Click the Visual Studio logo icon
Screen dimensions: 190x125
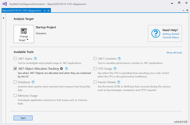coord(4,4)
